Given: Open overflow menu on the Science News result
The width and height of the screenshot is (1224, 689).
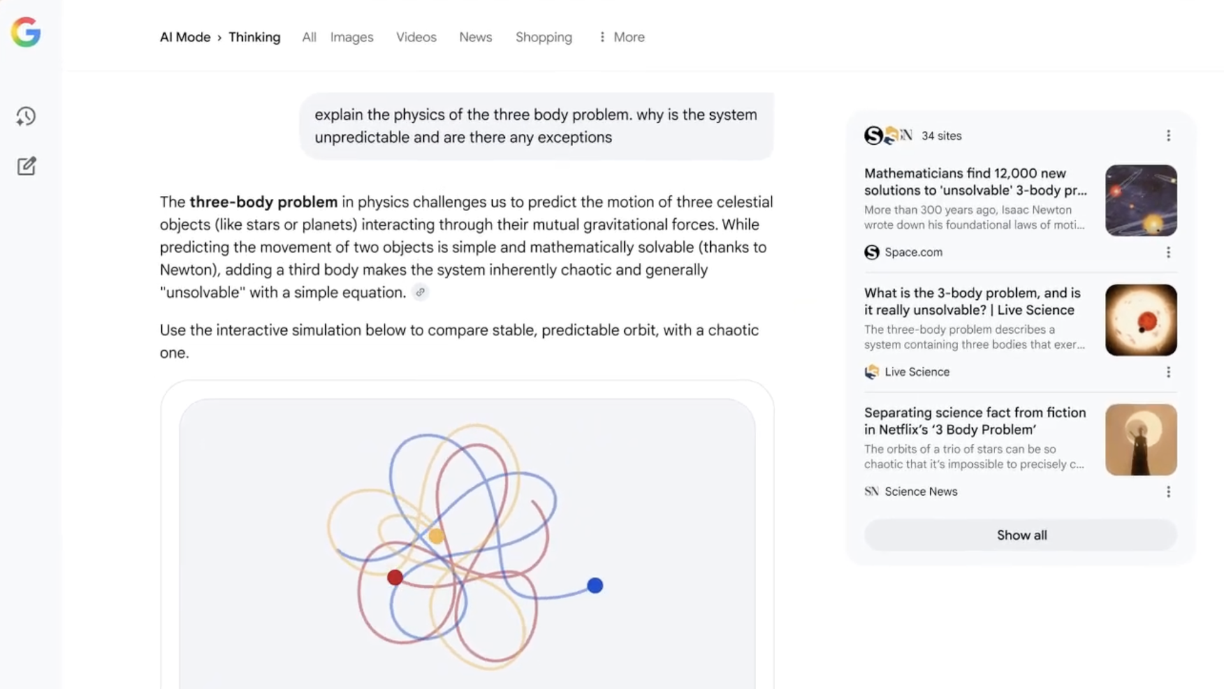Looking at the screenshot, I should [x=1169, y=492].
